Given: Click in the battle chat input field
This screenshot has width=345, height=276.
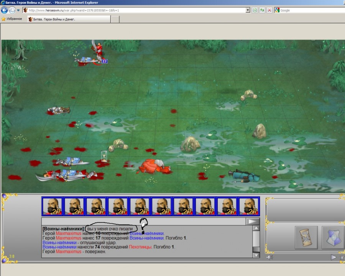Looking at the screenshot, I should [x=144, y=222].
